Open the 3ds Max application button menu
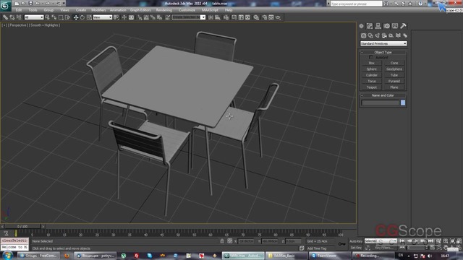463x260 pixels. pyautogui.click(x=5, y=6)
